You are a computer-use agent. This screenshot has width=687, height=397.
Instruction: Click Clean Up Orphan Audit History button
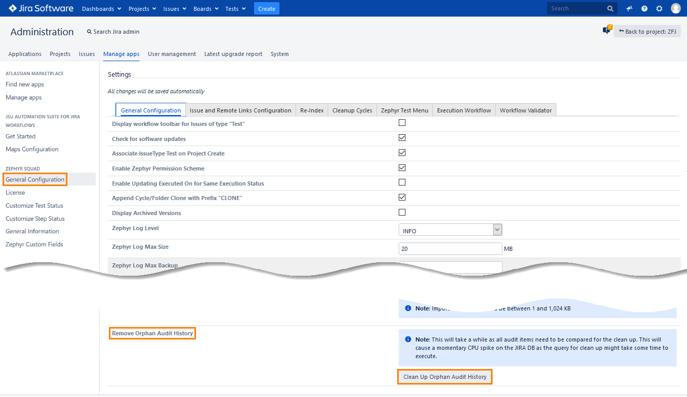[445, 377]
